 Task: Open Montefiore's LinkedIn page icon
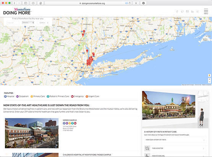(x=193, y=11)
